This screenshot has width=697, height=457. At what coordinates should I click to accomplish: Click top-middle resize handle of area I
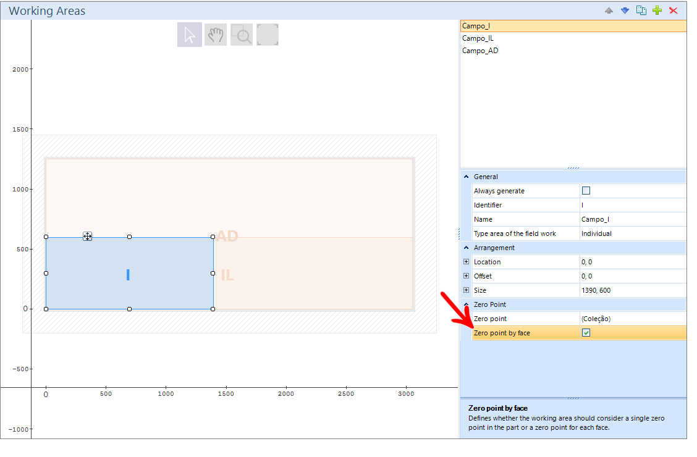pyautogui.click(x=129, y=237)
